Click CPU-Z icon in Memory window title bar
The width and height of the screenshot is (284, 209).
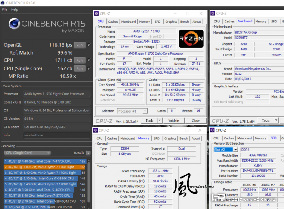pyautogui.click(x=96, y=130)
